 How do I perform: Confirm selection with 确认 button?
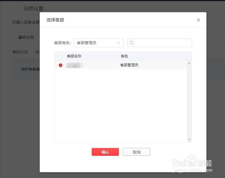tap(105, 152)
